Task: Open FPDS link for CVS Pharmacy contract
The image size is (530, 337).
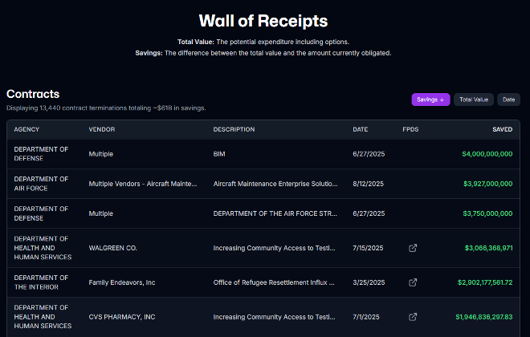Action: click(x=413, y=317)
